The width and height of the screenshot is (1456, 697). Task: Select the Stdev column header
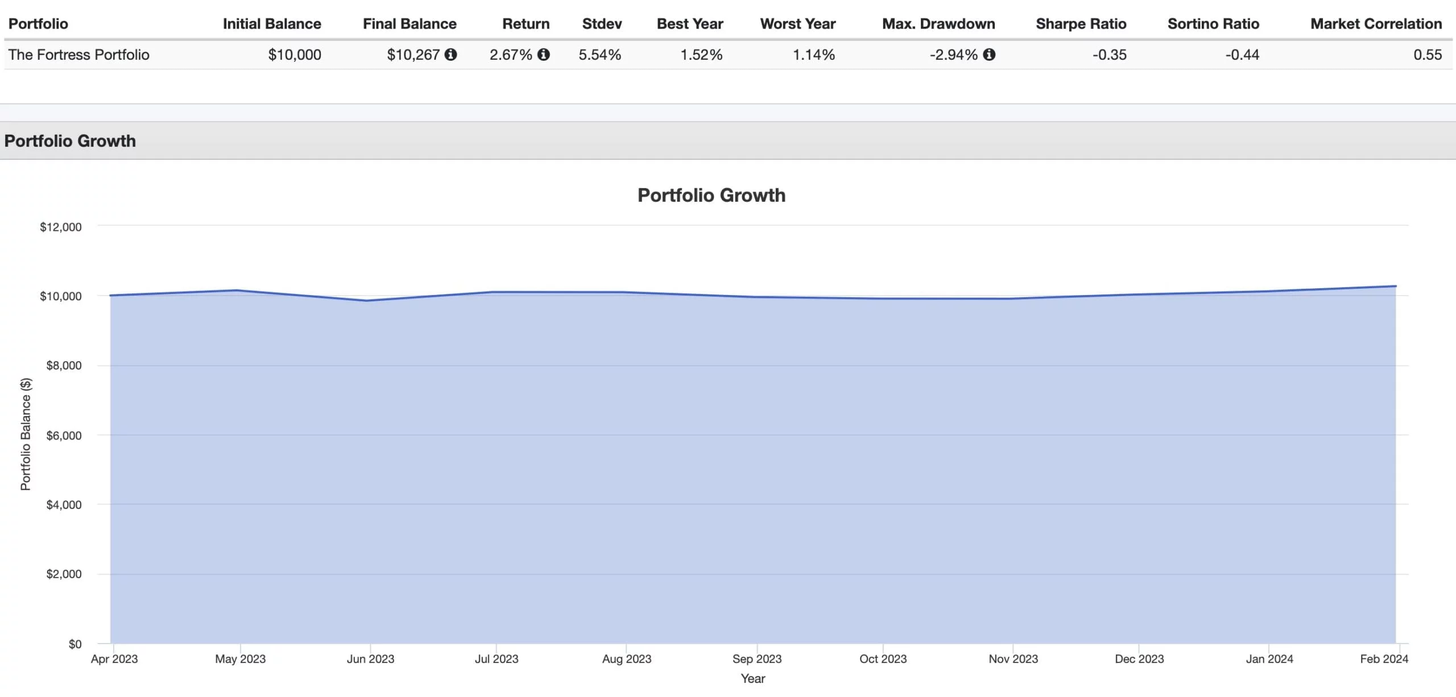point(602,24)
